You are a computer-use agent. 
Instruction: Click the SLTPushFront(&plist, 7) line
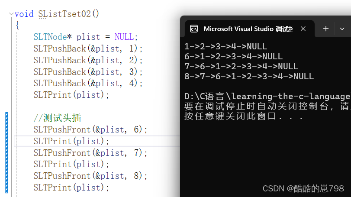pyautogui.click(x=90, y=153)
